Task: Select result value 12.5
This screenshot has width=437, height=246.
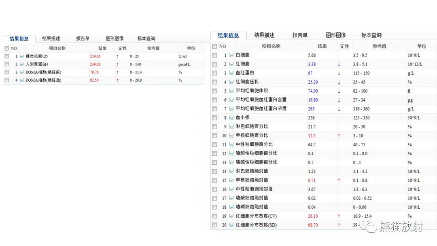Action: (x=312, y=136)
